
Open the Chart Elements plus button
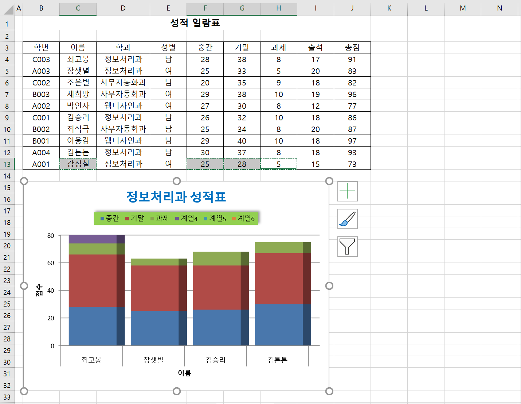click(347, 191)
